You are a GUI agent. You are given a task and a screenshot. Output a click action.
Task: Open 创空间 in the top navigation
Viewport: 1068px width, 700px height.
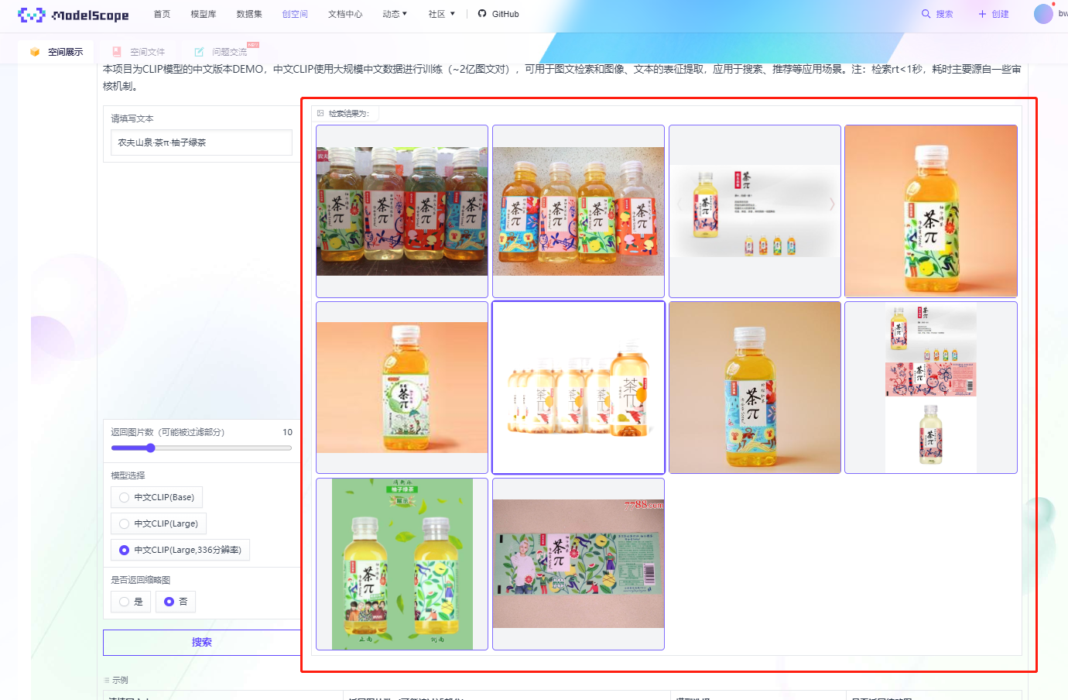(x=295, y=14)
